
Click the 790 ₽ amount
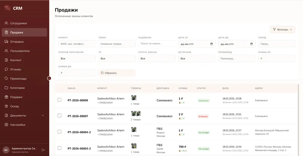click(x=183, y=147)
